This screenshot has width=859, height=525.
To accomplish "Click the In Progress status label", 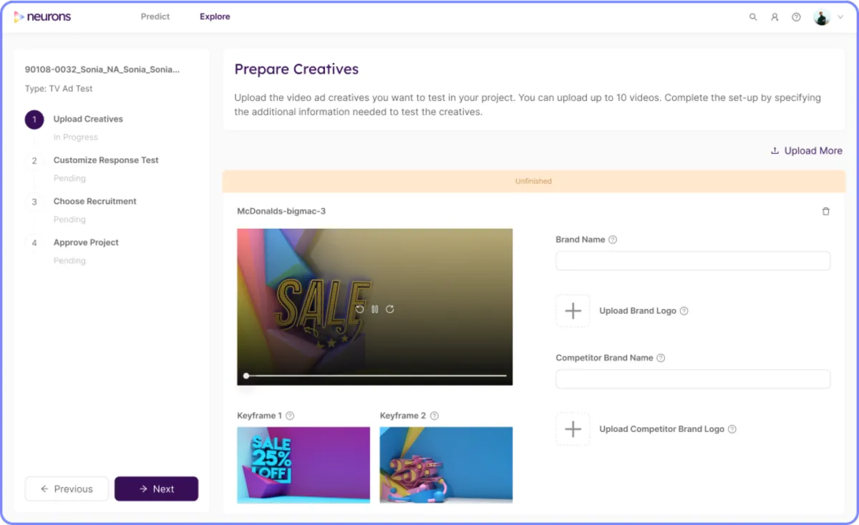I will tap(76, 137).
